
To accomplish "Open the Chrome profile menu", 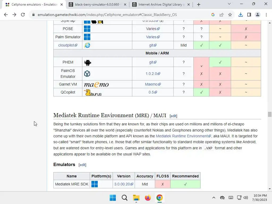I will coord(258,15).
